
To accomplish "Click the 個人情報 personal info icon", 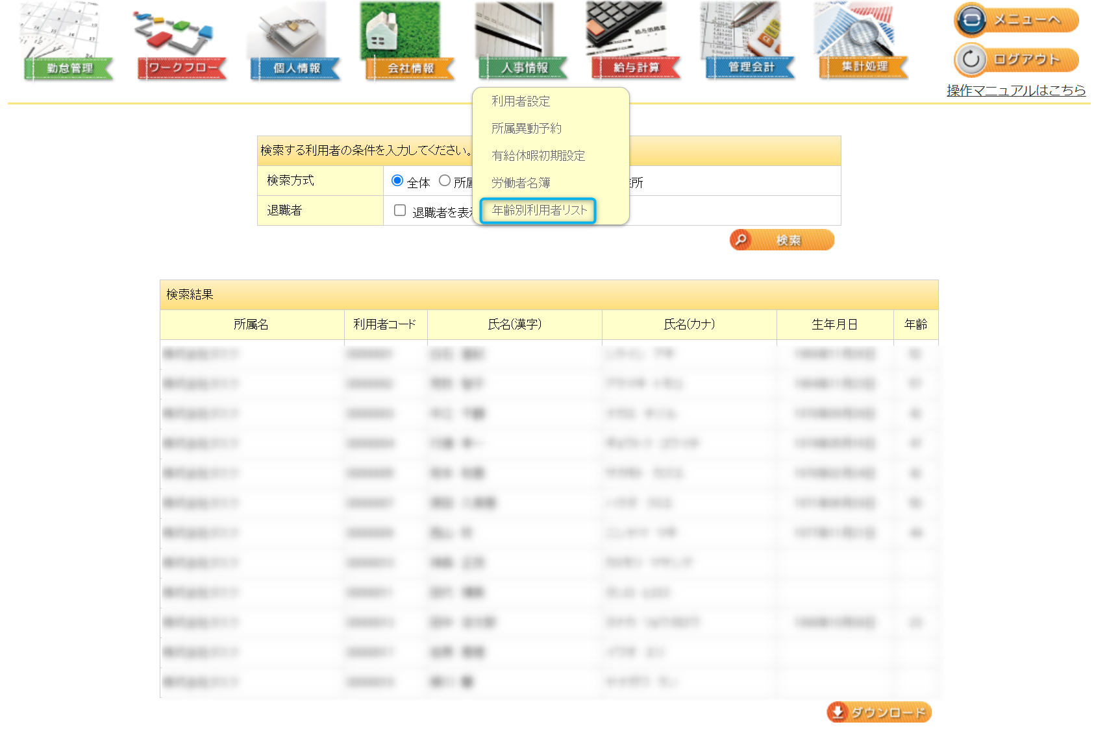I will pyautogui.click(x=295, y=42).
